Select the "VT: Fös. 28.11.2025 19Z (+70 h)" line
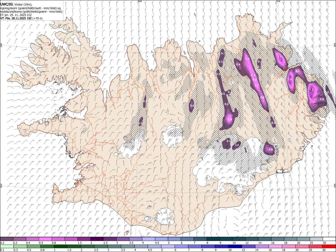 pyautogui.click(x=22, y=18)
